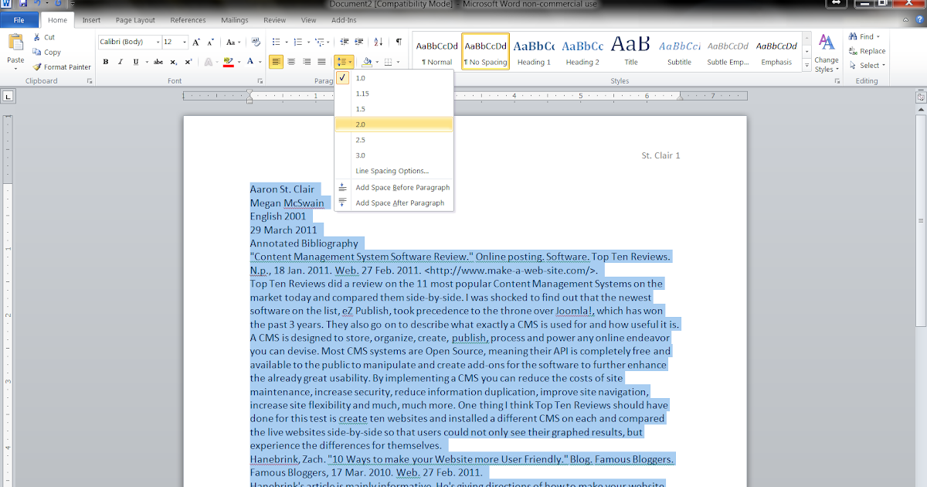Choose Add Space Before Paragraph
The height and width of the screenshot is (487, 927).
tap(393, 188)
